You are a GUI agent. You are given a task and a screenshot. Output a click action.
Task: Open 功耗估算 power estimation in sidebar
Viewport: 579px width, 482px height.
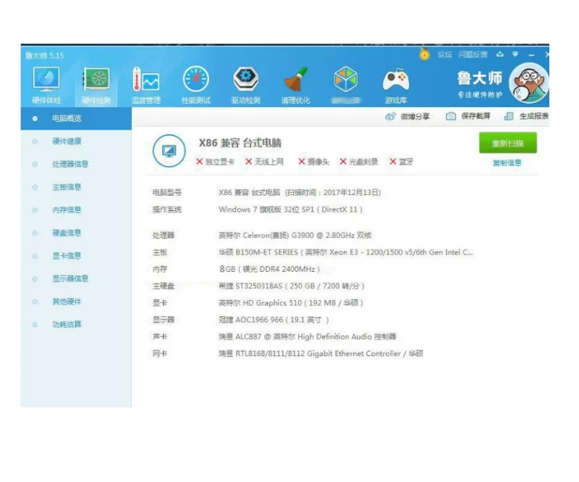67,325
